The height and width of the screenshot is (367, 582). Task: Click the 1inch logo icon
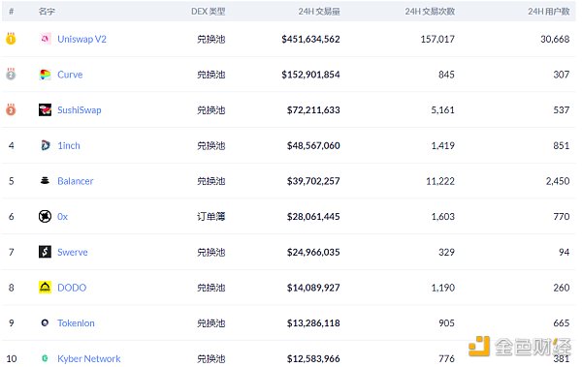pos(45,145)
